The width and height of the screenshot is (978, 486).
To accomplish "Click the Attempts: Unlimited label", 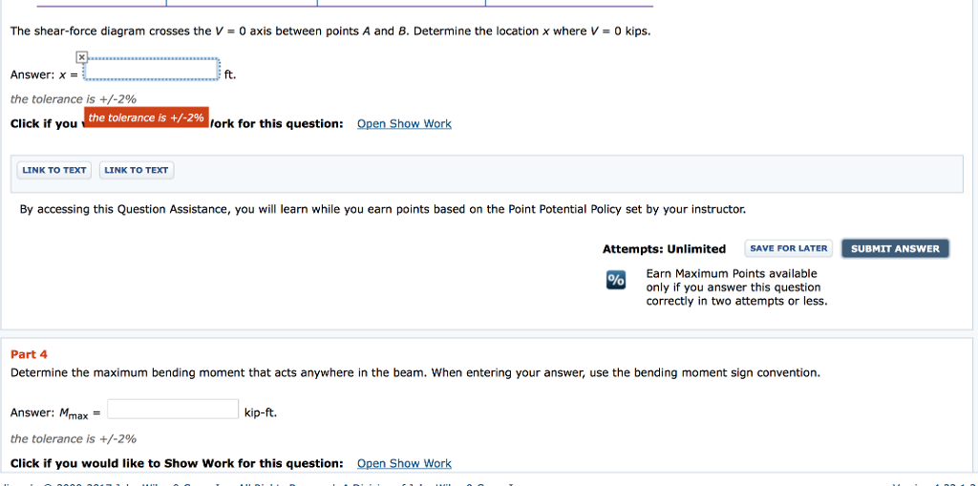I will coord(664,249).
